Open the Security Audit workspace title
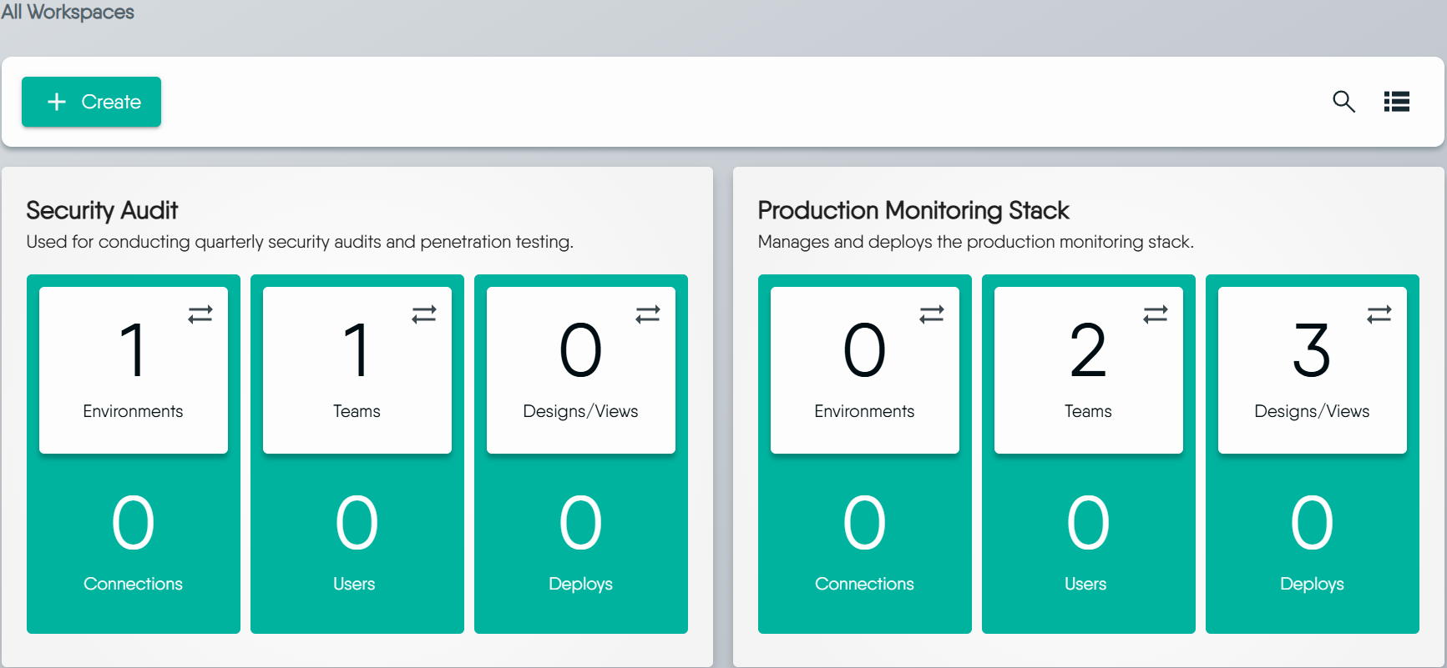 point(102,210)
